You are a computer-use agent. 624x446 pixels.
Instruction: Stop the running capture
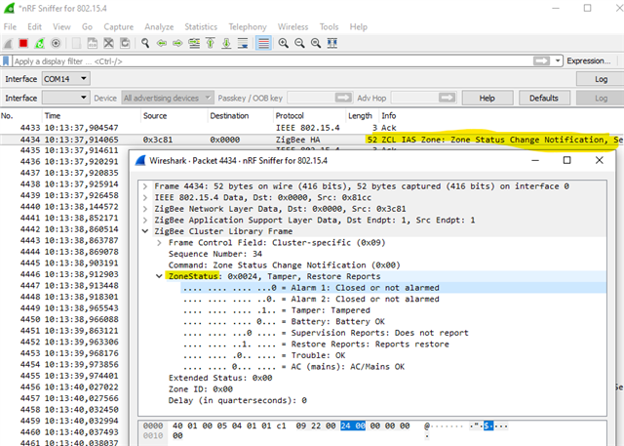23,43
